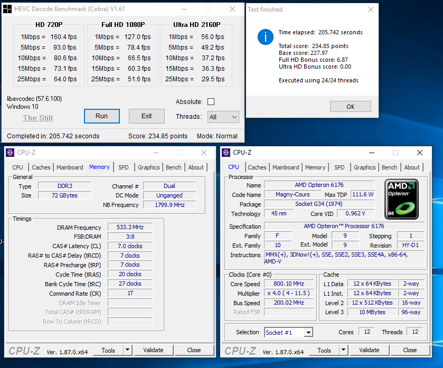Image resolution: width=443 pixels, height=368 pixels.
Task: Open Mainboard tab in right CPU-Z
Action: click(286, 167)
